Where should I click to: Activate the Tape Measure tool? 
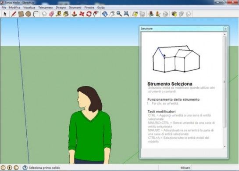pos(59,14)
